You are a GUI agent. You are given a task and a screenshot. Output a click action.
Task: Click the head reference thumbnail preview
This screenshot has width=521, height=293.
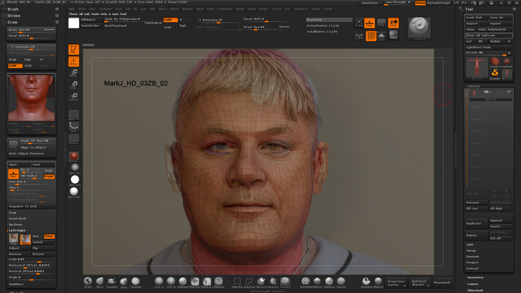coord(32,97)
